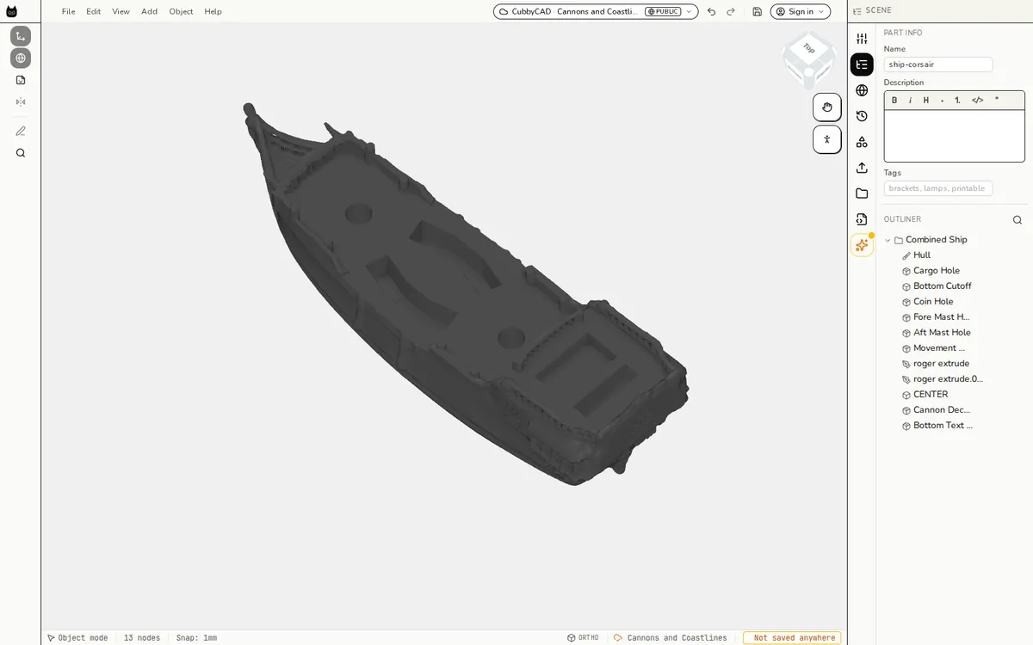Toggle the ORTHO projection indicator

tap(583, 638)
